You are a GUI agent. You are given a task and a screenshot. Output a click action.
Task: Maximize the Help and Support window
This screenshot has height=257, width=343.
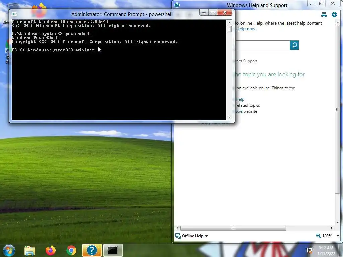(x=321, y=4)
